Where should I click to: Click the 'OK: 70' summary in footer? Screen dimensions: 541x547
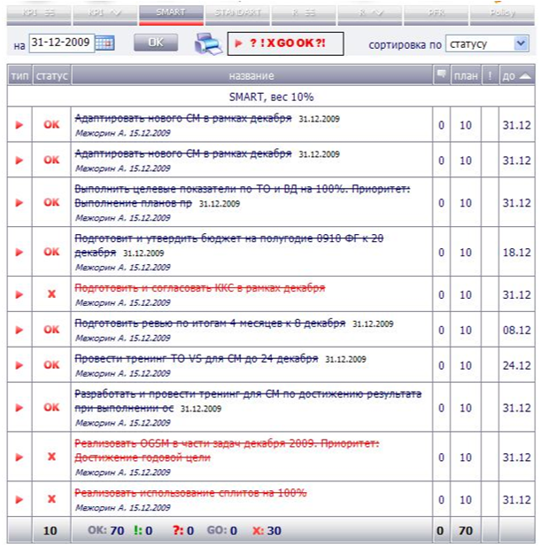point(106,530)
